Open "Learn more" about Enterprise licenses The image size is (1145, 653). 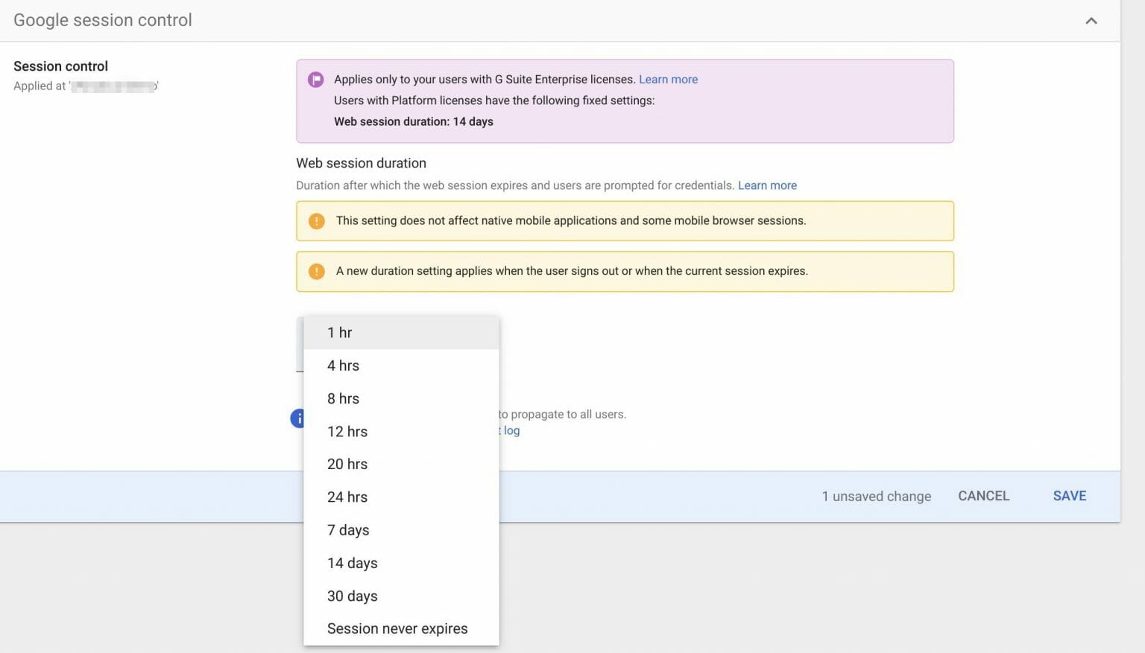pyautogui.click(x=668, y=79)
